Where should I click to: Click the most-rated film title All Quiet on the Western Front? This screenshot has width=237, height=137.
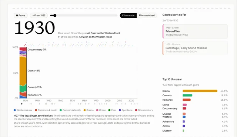click(x=104, y=33)
